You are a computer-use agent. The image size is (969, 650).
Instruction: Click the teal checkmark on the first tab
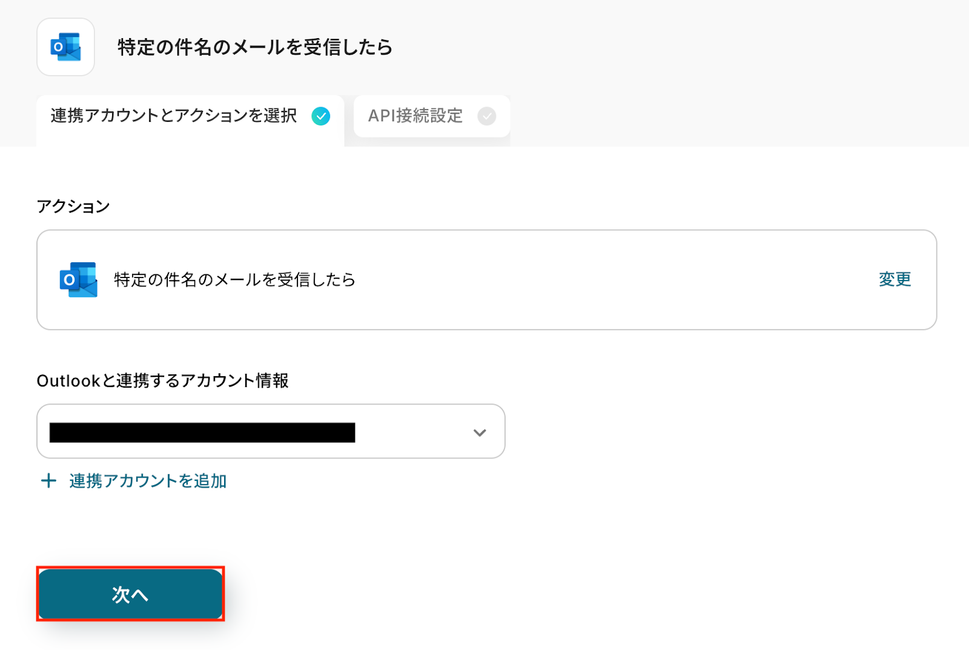tap(320, 116)
